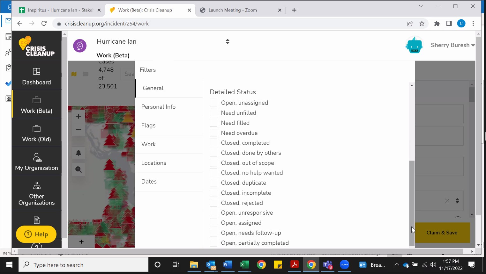Check the Closed, completed status
The height and width of the screenshot is (274, 486).
213,142
